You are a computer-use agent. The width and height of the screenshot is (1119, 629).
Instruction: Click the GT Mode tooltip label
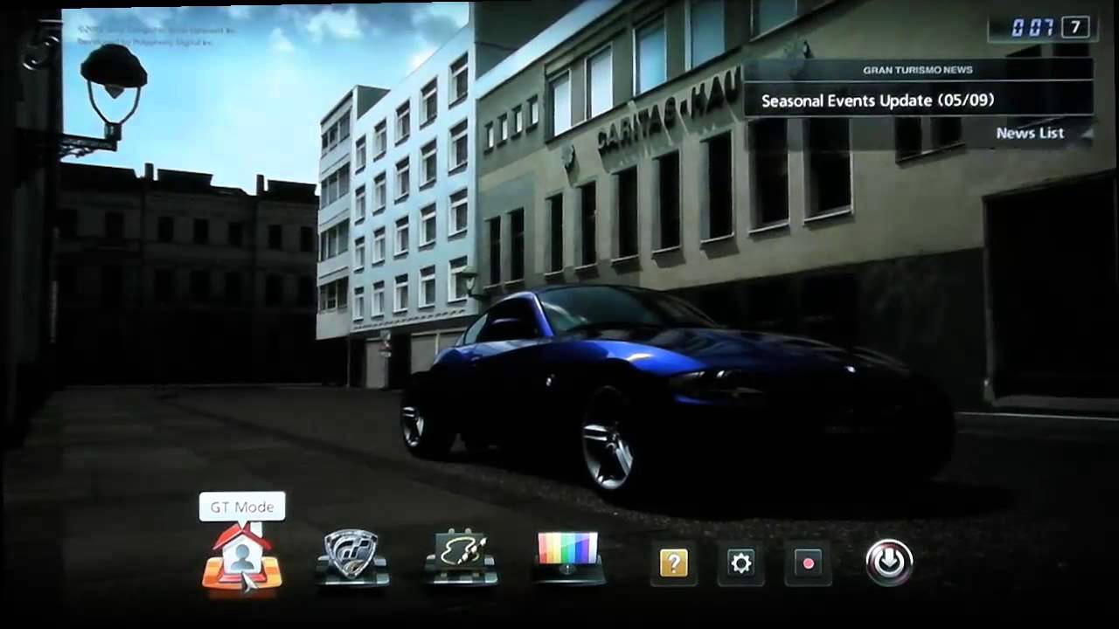(242, 507)
